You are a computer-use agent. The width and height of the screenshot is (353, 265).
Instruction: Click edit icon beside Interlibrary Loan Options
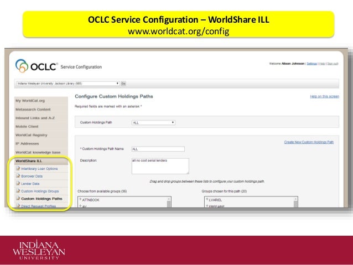click(x=18, y=168)
